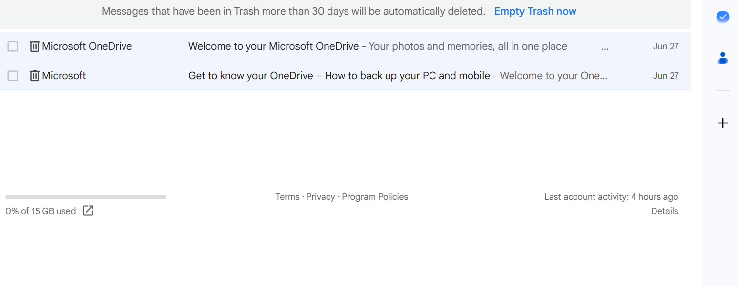The height and width of the screenshot is (286, 738).
Task: Click the trash icon beside Microsoft OneDrive
Action: tap(34, 46)
